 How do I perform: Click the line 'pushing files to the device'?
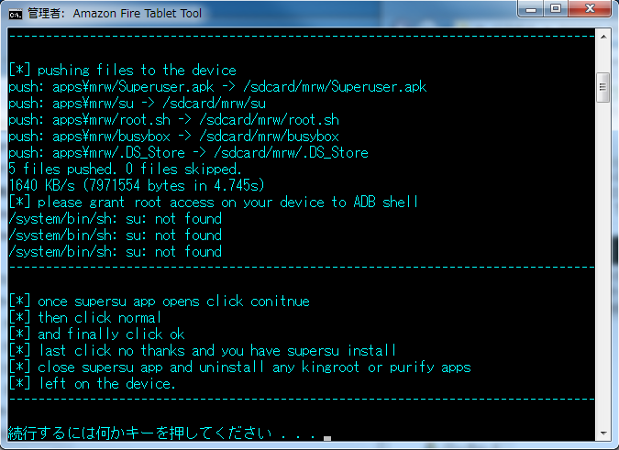pos(123,71)
